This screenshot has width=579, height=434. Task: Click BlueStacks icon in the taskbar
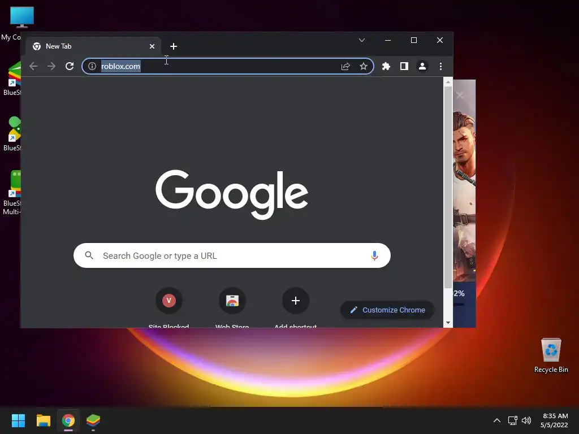click(x=93, y=420)
